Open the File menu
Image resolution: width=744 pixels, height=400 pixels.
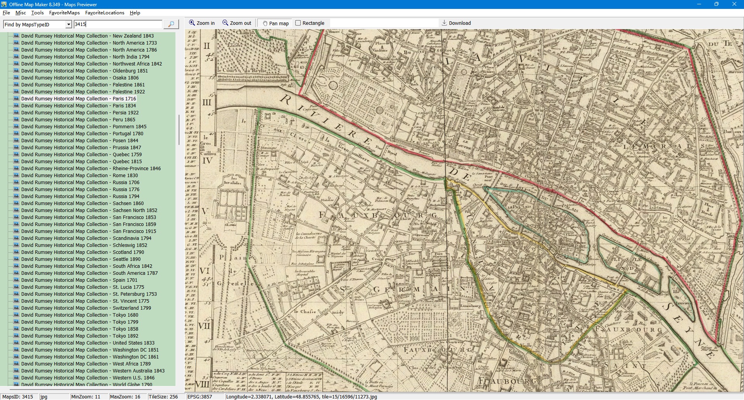[x=6, y=13]
